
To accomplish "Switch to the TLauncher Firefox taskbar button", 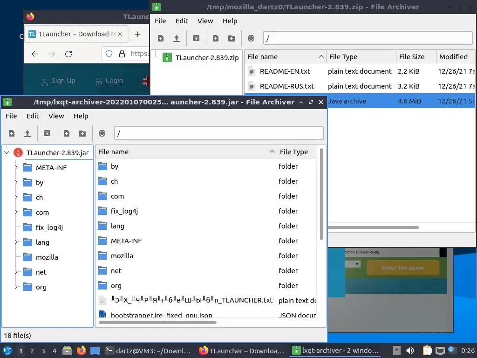I will [x=242, y=351].
